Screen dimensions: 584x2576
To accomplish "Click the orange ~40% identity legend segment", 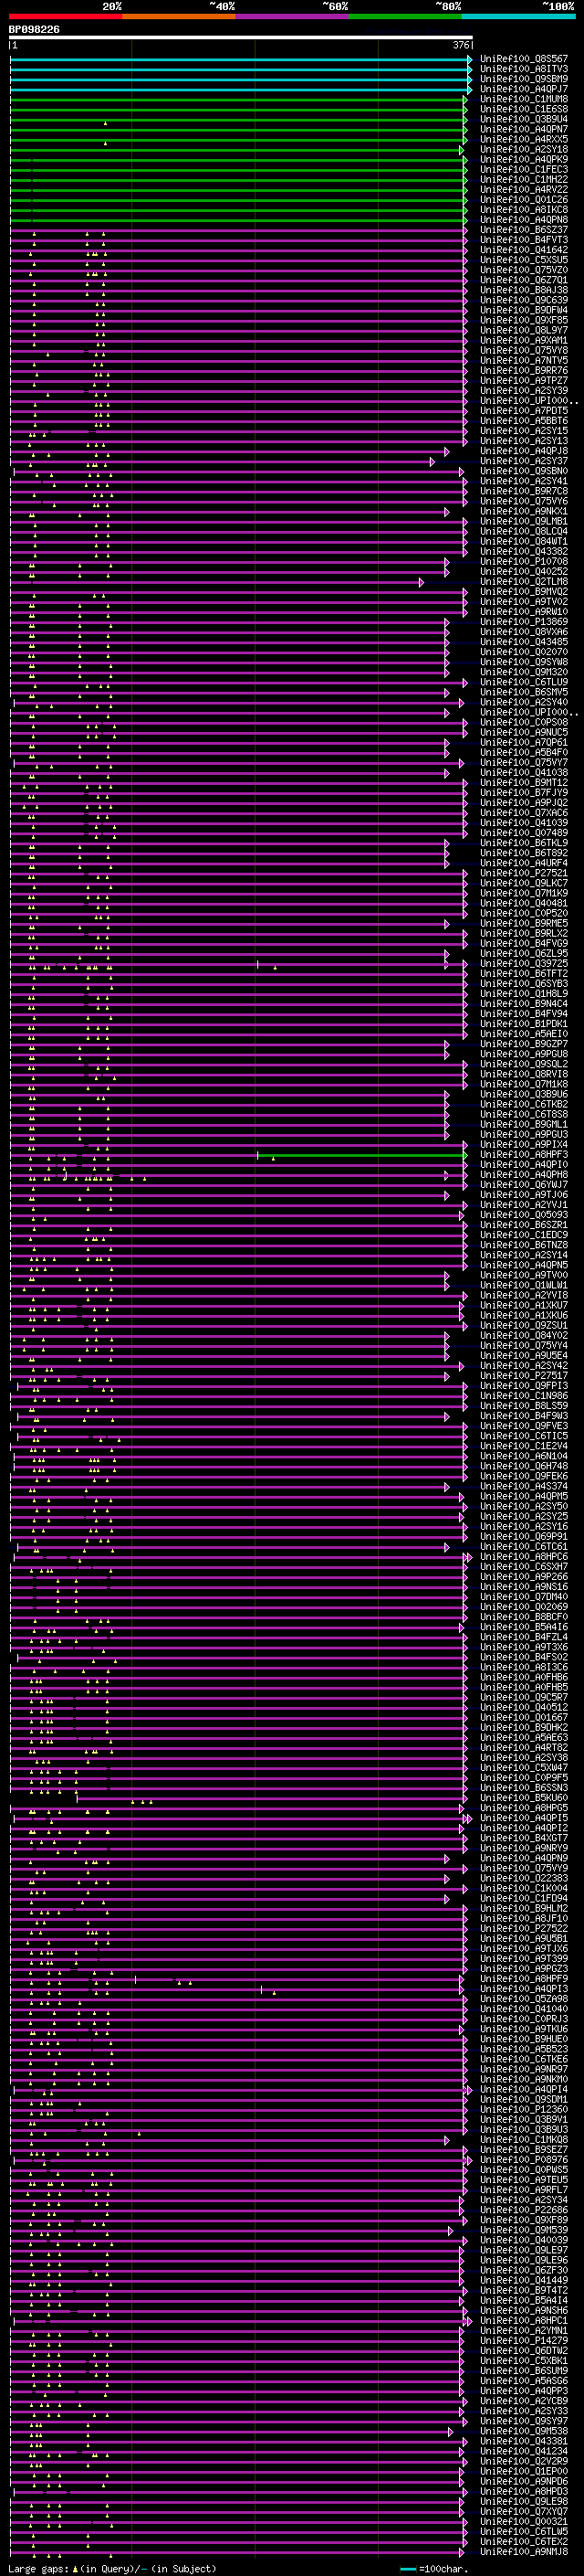I will pos(179,16).
